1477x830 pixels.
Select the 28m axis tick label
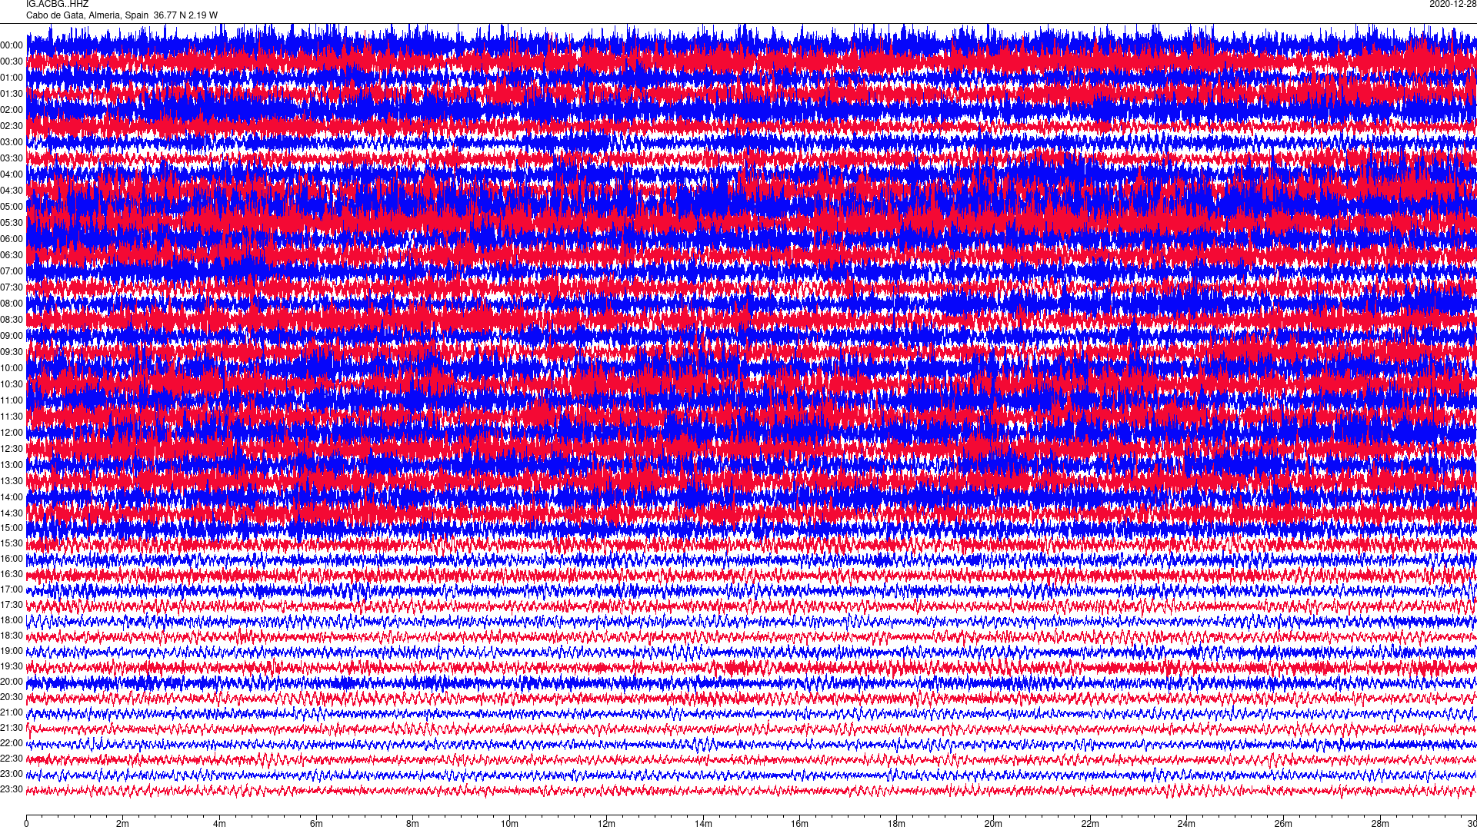coord(1380,824)
